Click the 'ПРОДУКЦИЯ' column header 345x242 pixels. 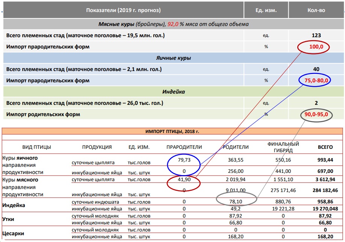97,147
